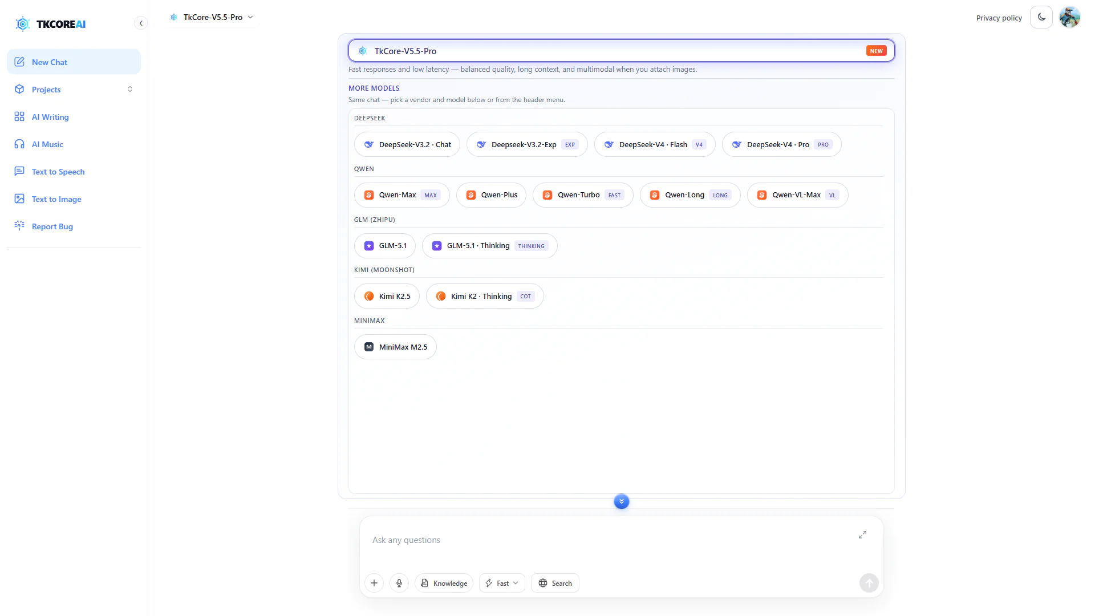The width and height of the screenshot is (1095, 616).
Task: Open the TkCore-V5.5-Pro header model dropdown
Action: [x=212, y=17]
